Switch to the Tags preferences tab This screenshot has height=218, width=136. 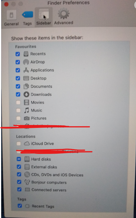pos(27,18)
